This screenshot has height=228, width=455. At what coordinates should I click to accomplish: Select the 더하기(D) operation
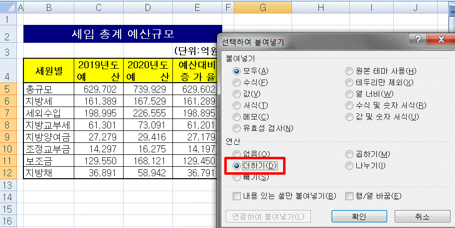[255, 166]
